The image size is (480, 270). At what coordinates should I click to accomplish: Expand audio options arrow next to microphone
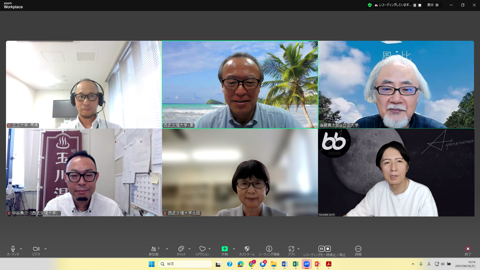(21, 249)
